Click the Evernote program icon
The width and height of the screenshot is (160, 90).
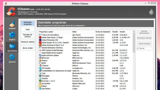[40, 81]
